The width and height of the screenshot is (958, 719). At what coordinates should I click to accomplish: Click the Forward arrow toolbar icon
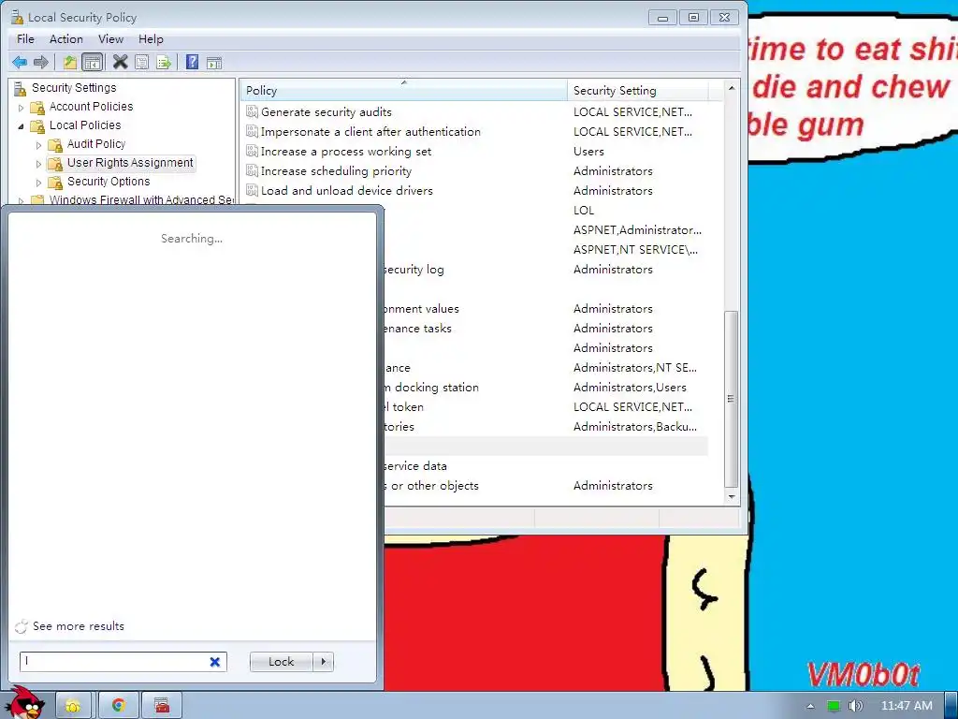[41, 63]
